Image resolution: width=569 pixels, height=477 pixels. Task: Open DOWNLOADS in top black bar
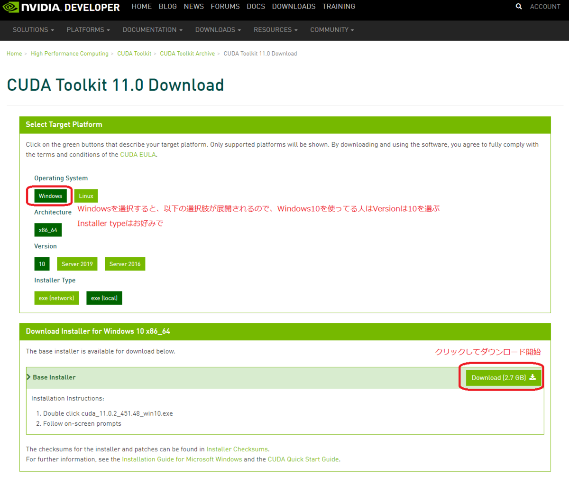pyautogui.click(x=294, y=7)
